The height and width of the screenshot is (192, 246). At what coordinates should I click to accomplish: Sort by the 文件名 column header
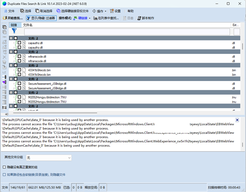(126, 25)
